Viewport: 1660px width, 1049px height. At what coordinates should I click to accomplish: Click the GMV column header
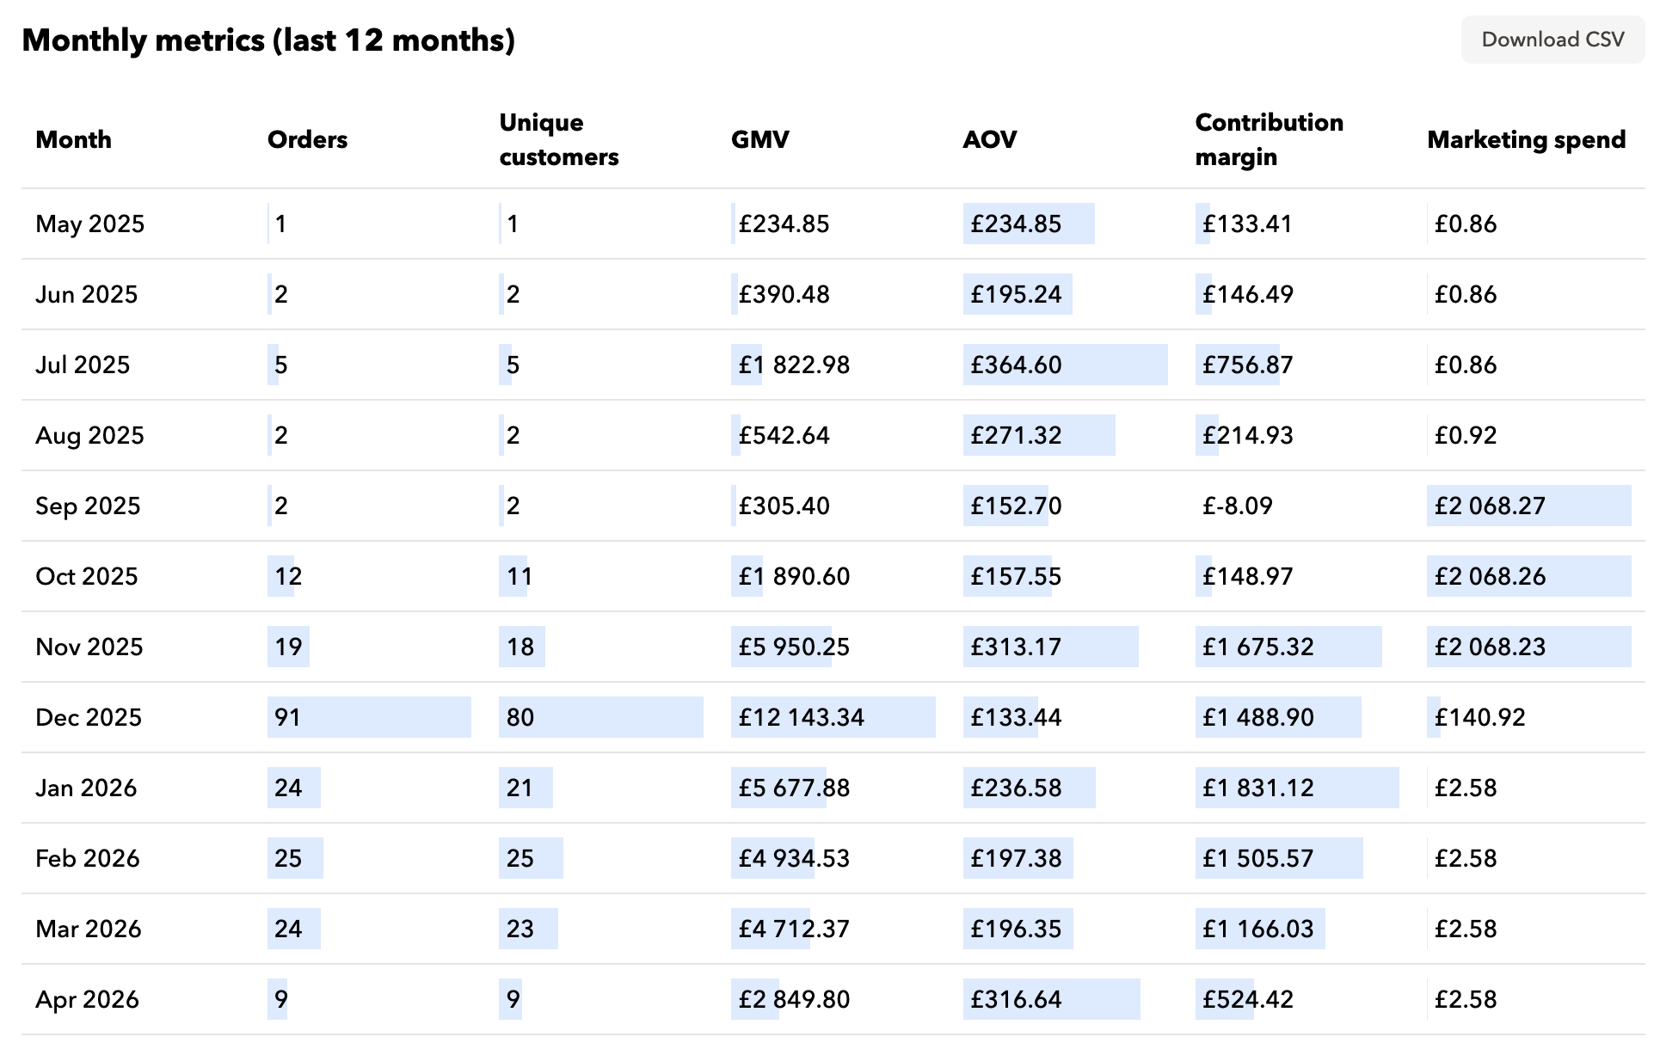click(759, 139)
